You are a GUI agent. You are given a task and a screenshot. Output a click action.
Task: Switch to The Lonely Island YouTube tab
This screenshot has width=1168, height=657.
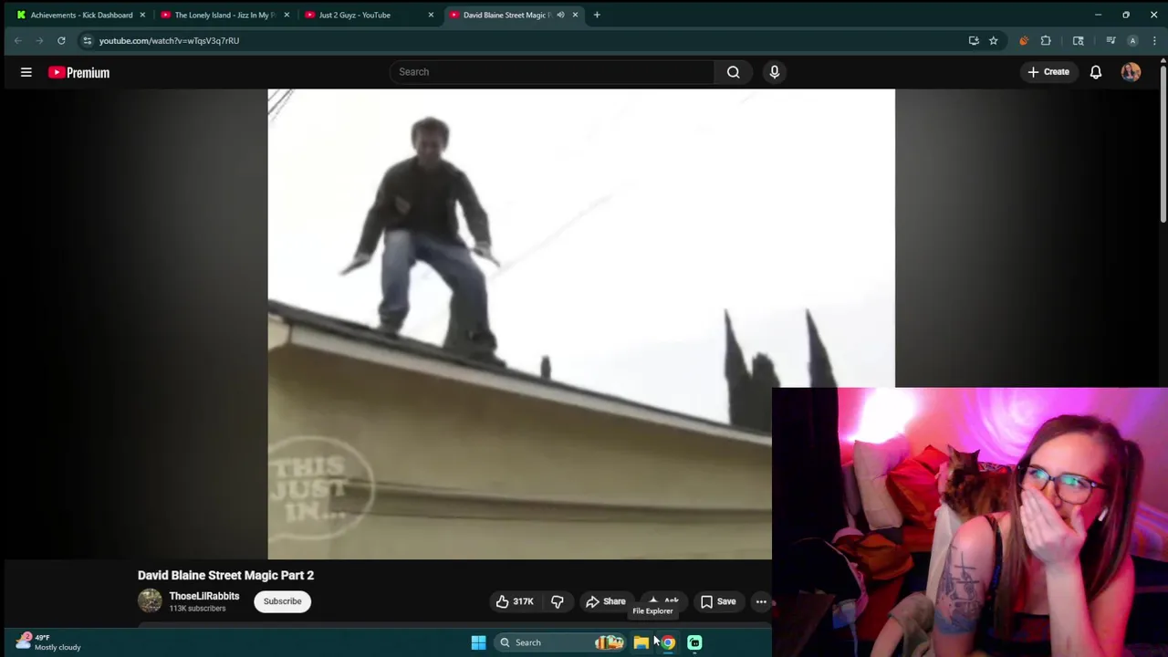[x=224, y=15]
